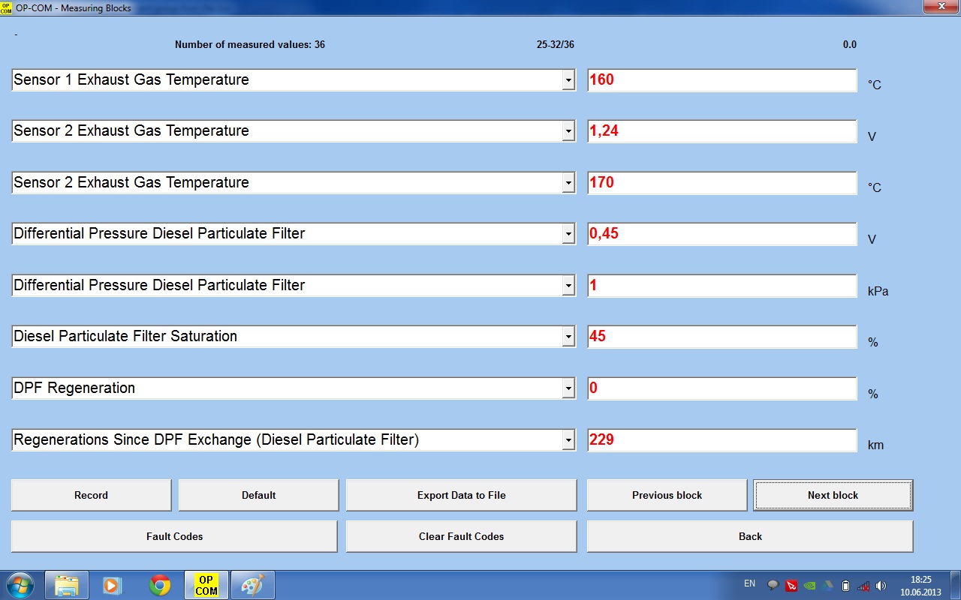Open the Diesel Particulate Filter Saturation dropdown
The height and width of the screenshot is (600, 961).
pos(568,337)
